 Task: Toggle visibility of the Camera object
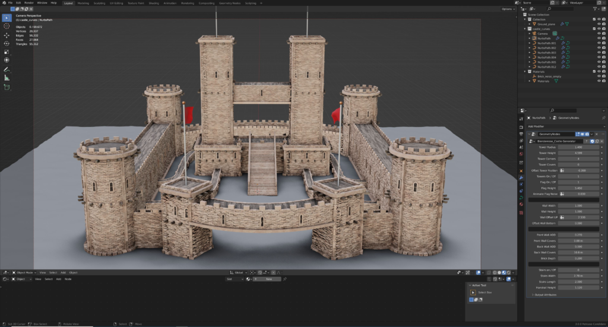click(598, 33)
